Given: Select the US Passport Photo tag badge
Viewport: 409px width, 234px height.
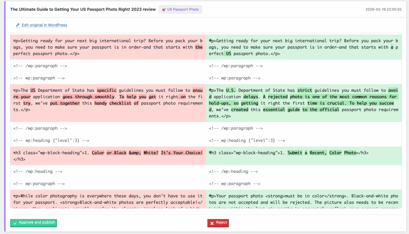Looking at the screenshot, I should click(x=180, y=9).
